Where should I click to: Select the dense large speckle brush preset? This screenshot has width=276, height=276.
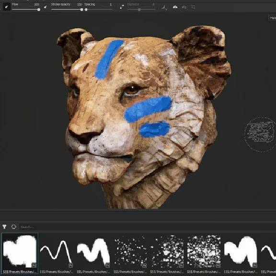204,253
